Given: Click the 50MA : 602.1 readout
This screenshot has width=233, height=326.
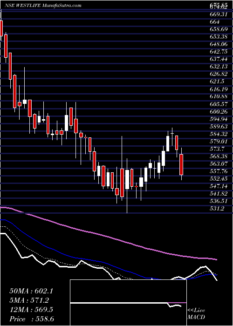Looking at the screenshot, I should (x=31, y=291).
